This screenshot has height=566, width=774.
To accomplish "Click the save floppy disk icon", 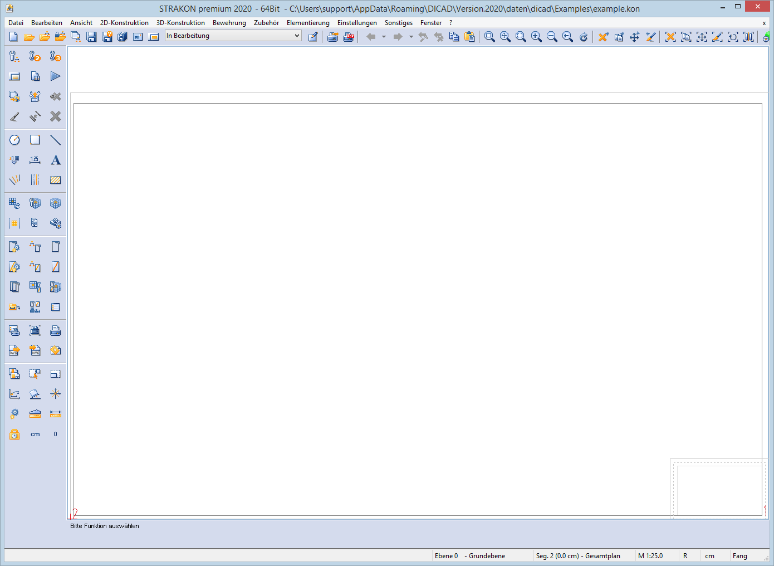I will 92,37.
